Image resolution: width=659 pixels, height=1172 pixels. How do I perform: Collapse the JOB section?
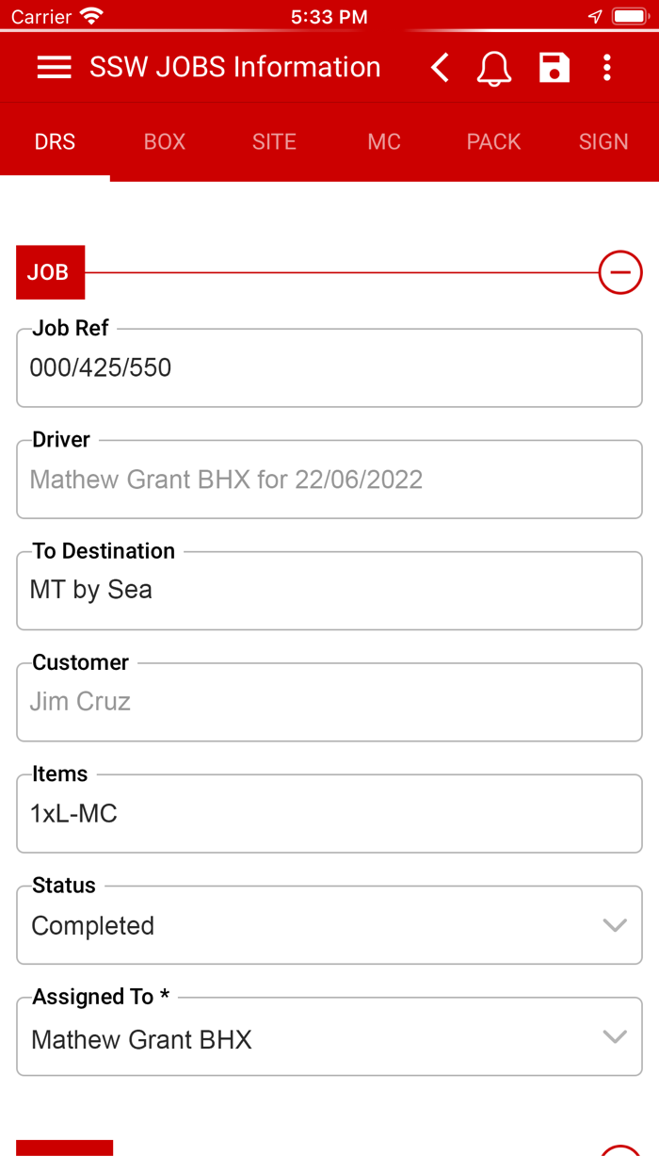[x=620, y=272]
